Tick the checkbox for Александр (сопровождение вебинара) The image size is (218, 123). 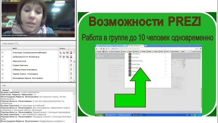(x=2, y=53)
